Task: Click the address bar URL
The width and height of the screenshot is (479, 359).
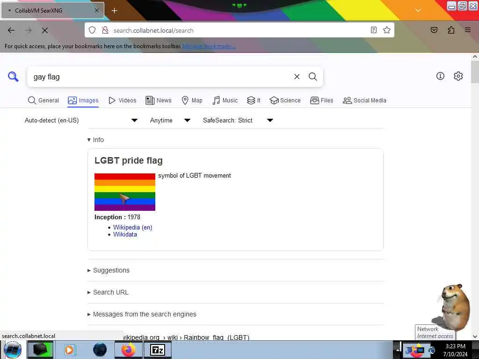Action: [x=153, y=30]
